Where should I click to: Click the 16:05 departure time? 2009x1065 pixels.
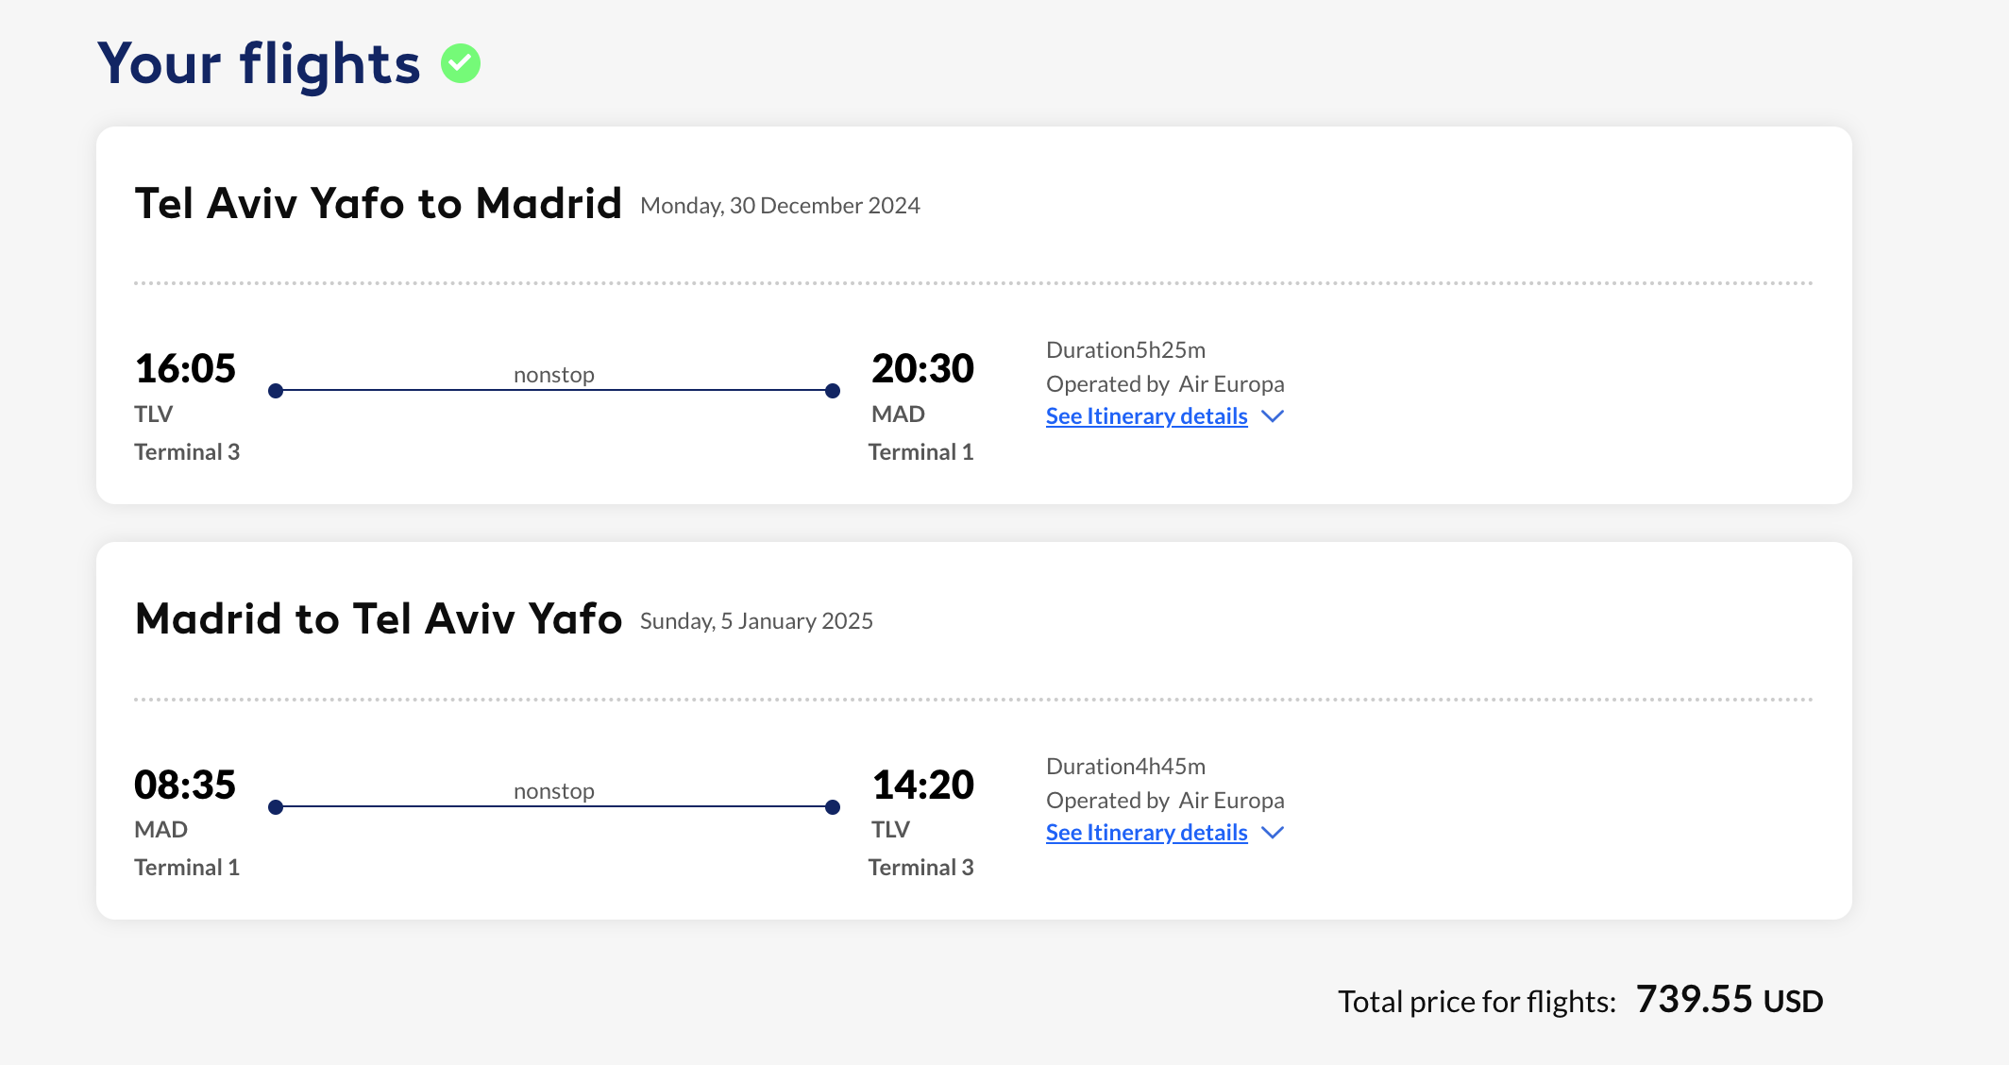(185, 368)
